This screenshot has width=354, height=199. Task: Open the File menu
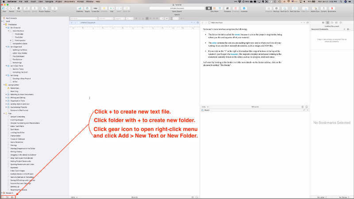point(20,1)
